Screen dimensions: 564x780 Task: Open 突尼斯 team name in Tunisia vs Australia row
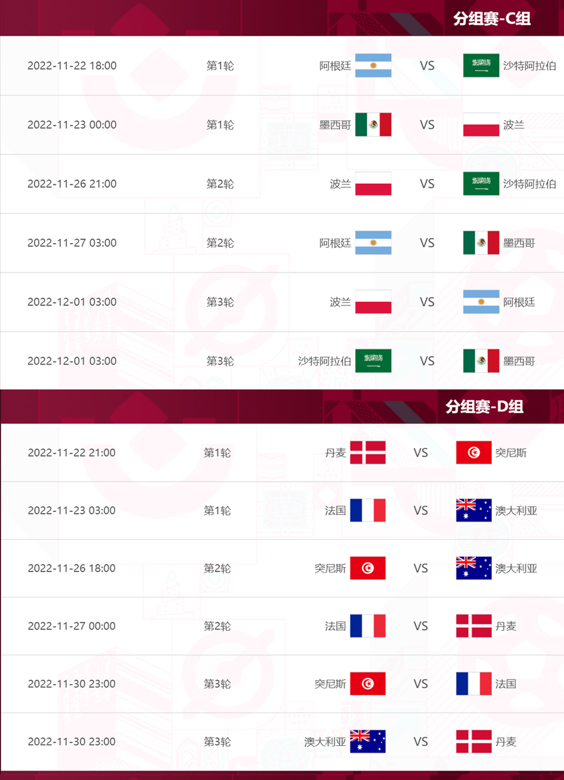point(330,569)
